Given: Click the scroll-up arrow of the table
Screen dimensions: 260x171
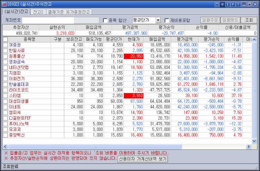Looking at the screenshot, I should 254,39.
